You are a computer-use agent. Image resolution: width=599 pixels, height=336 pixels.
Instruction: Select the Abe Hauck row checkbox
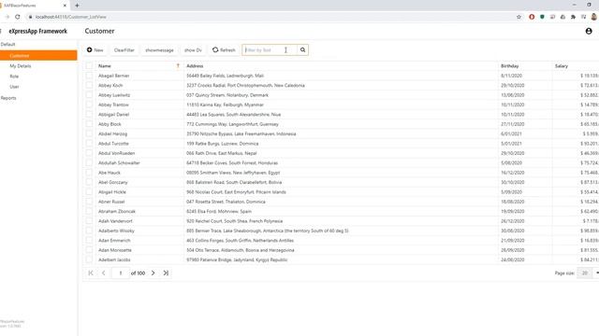89,173
